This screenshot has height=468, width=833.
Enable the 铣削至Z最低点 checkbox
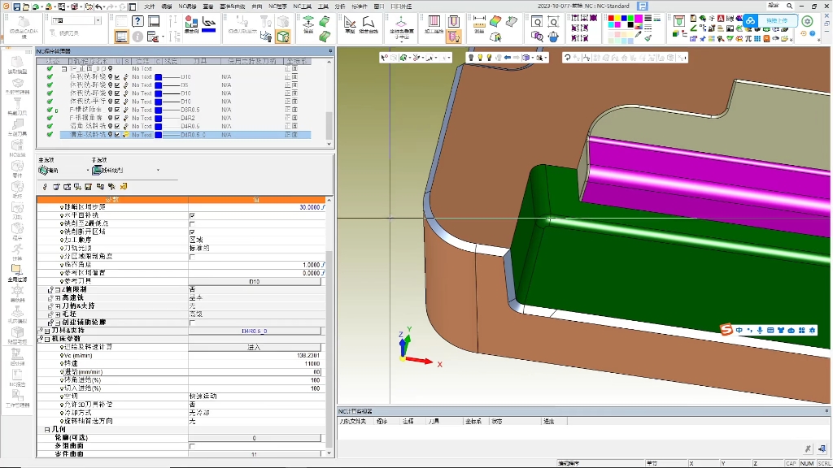[x=192, y=223]
